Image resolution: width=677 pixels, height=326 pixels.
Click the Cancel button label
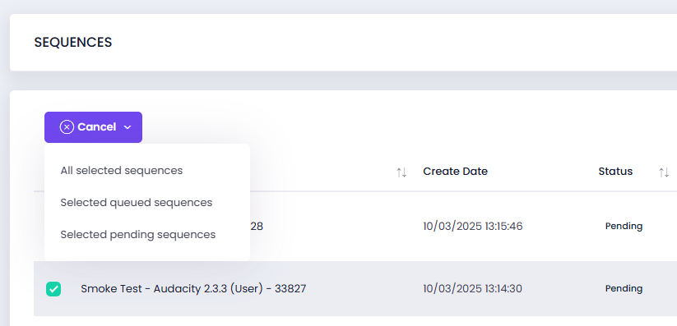pos(97,127)
